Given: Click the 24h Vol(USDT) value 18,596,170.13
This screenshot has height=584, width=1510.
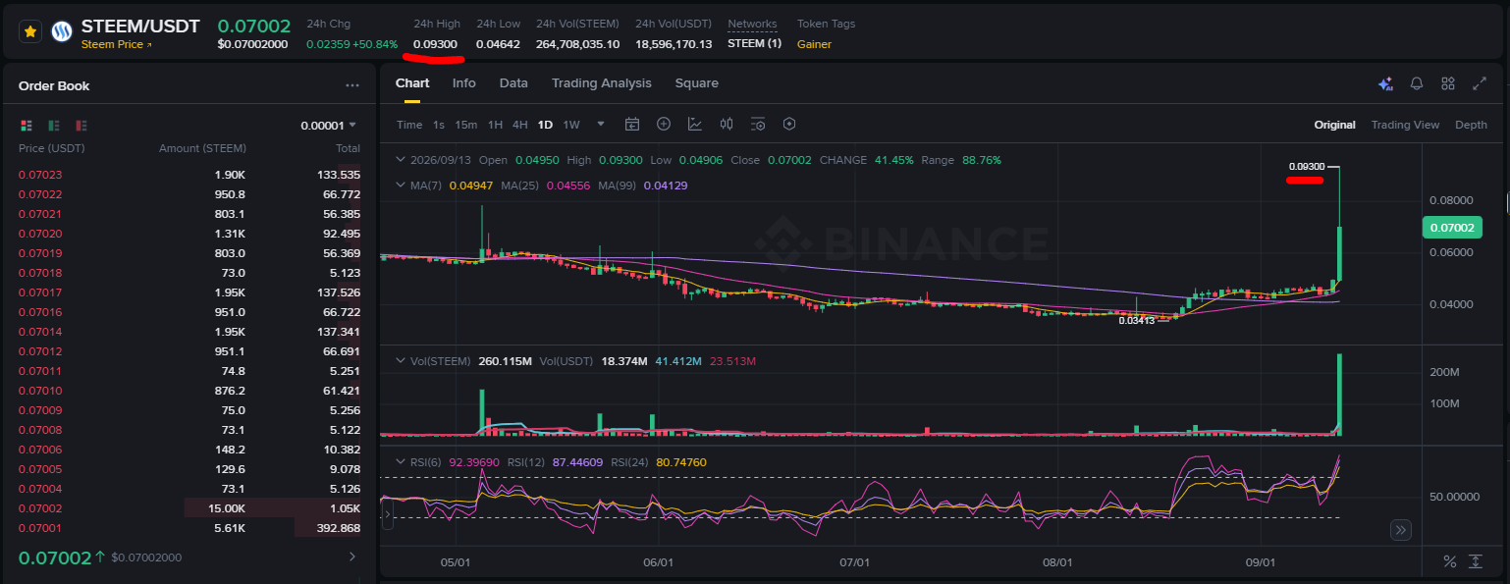Looking at the screenshot, I should click(x=674, y=44).
